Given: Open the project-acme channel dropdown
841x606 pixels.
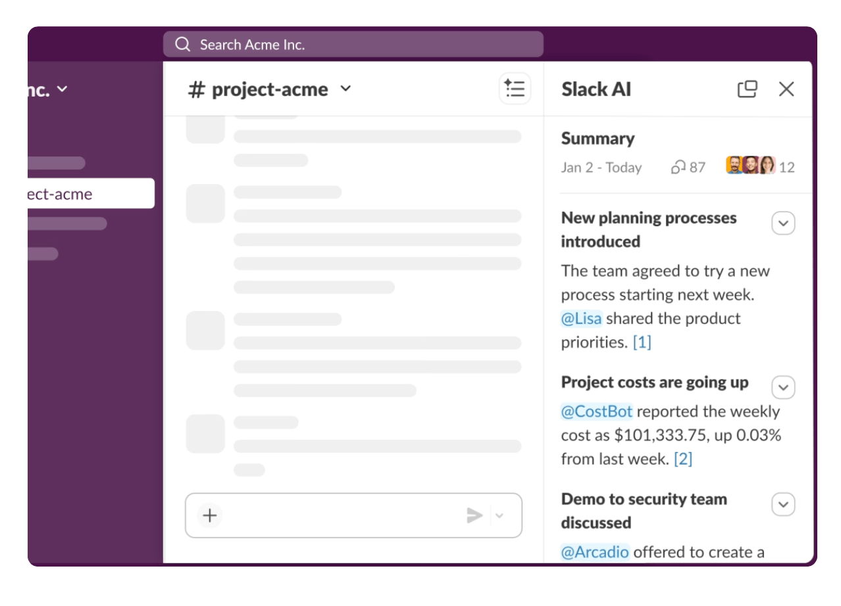Looking at the screenshot, I should 345,89.
